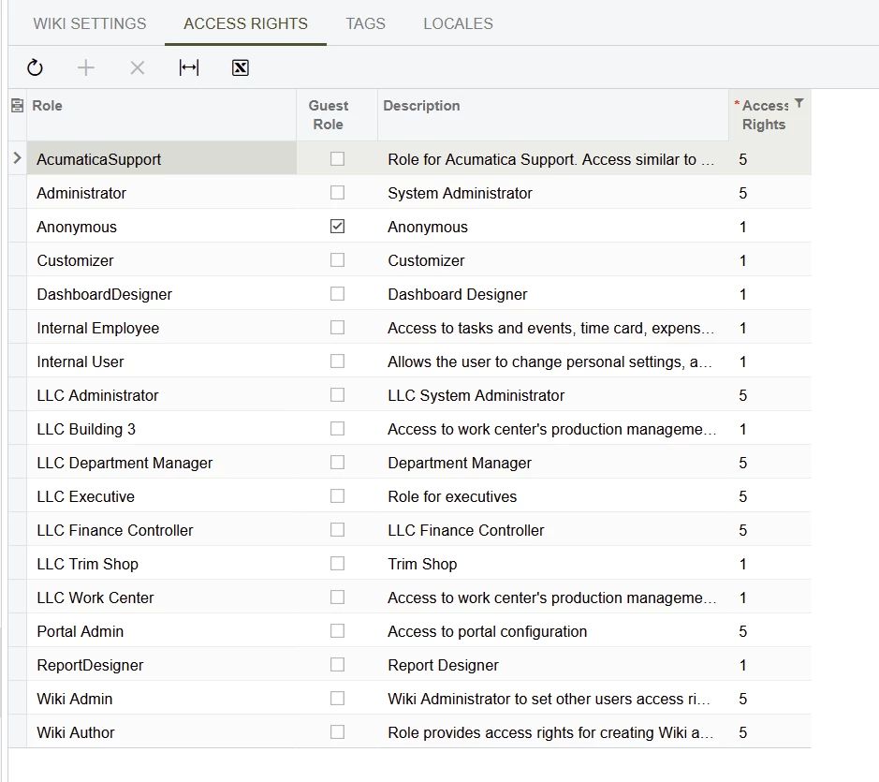The height and width of the screenshot is (782, 879).
Task: Expand the AcumaticaSupport row arrow indicator
Action: click(17, 159)
